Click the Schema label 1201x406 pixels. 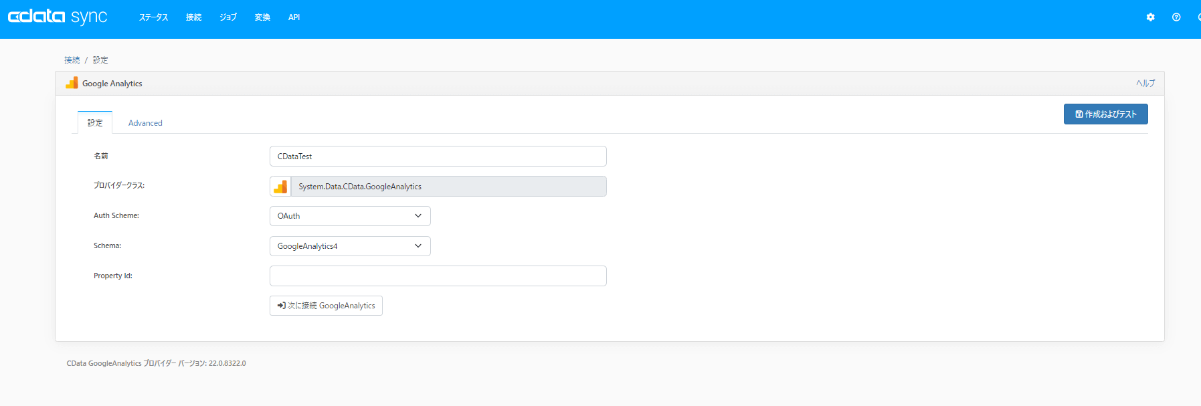(107, 245)
